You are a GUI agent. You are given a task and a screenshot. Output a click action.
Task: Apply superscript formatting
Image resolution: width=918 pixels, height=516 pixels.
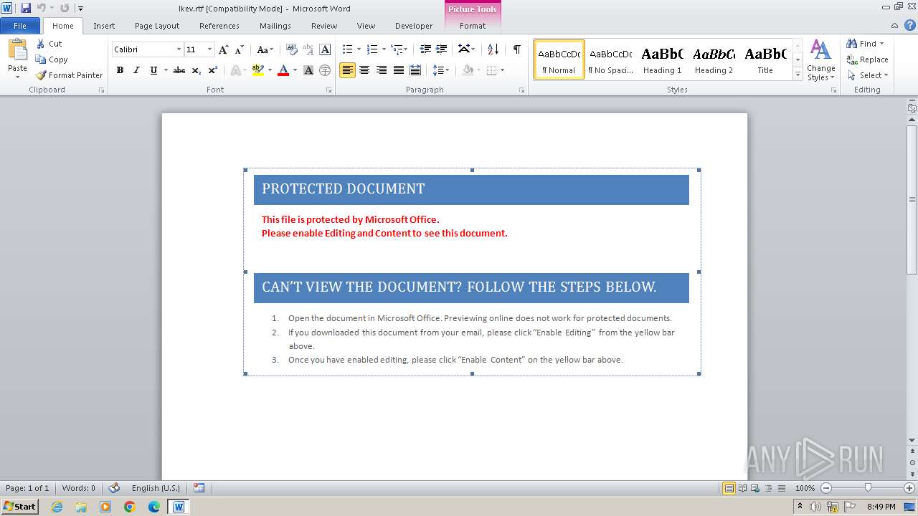coord(213,70)
